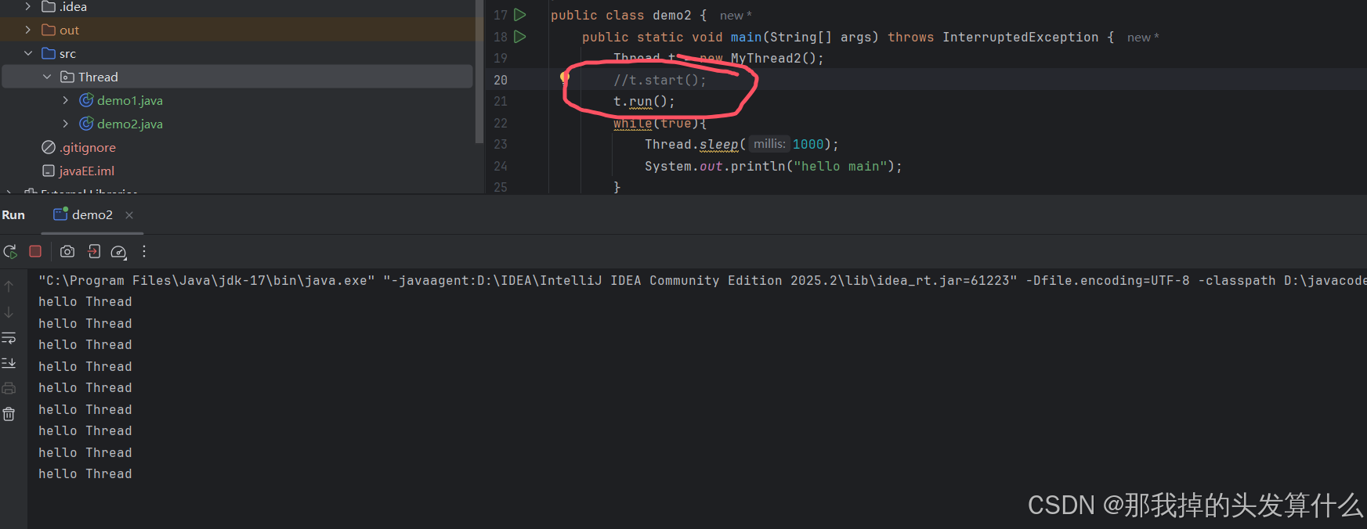Click the exit/restore layout icon in Run toolbar
Screen dimensions: 1367x529
94,251
